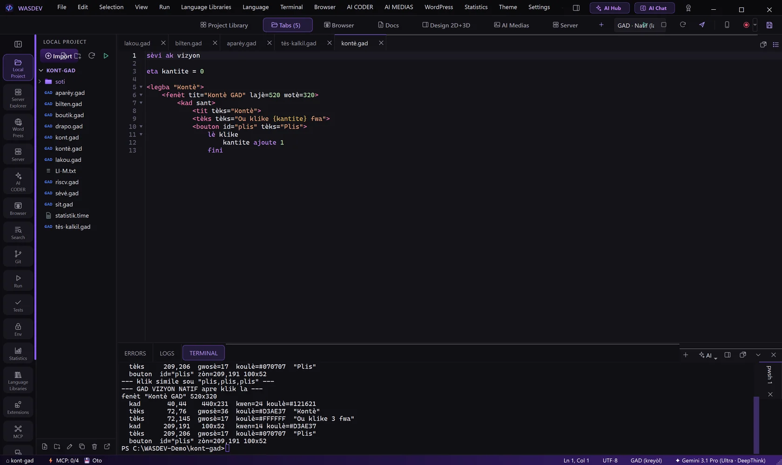Click the paper plane send icon

pos(702,25)
